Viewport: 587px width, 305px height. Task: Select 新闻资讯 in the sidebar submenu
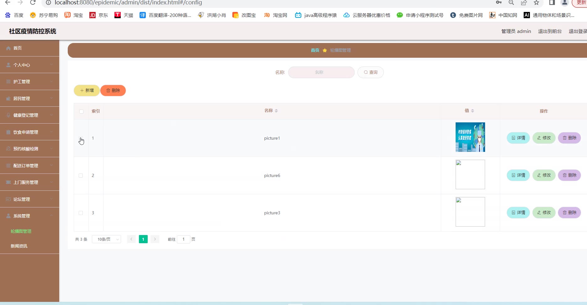click(x=19, y=246)
